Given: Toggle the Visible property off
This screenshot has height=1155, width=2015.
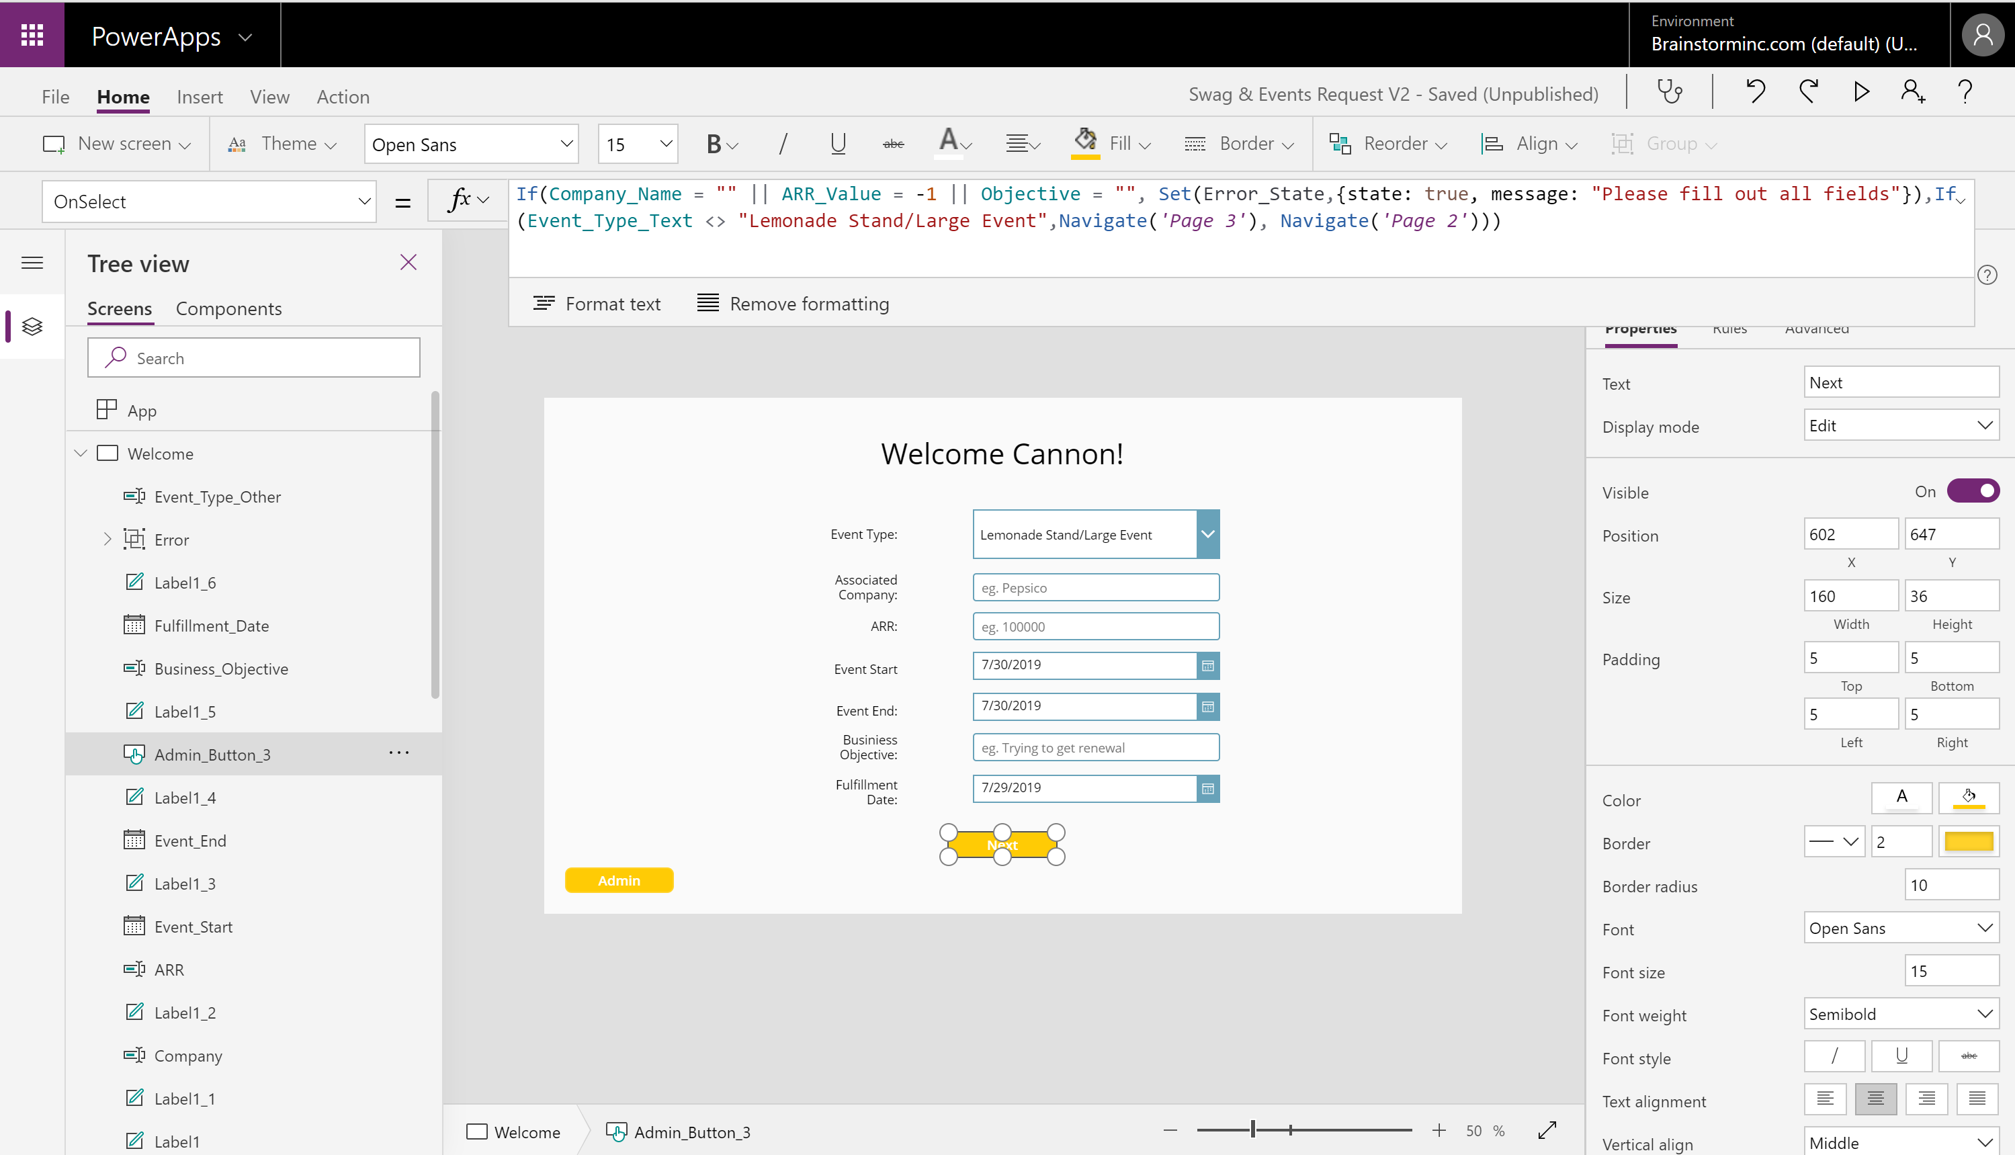Looking at the screenshot, I should [1974, 490].
